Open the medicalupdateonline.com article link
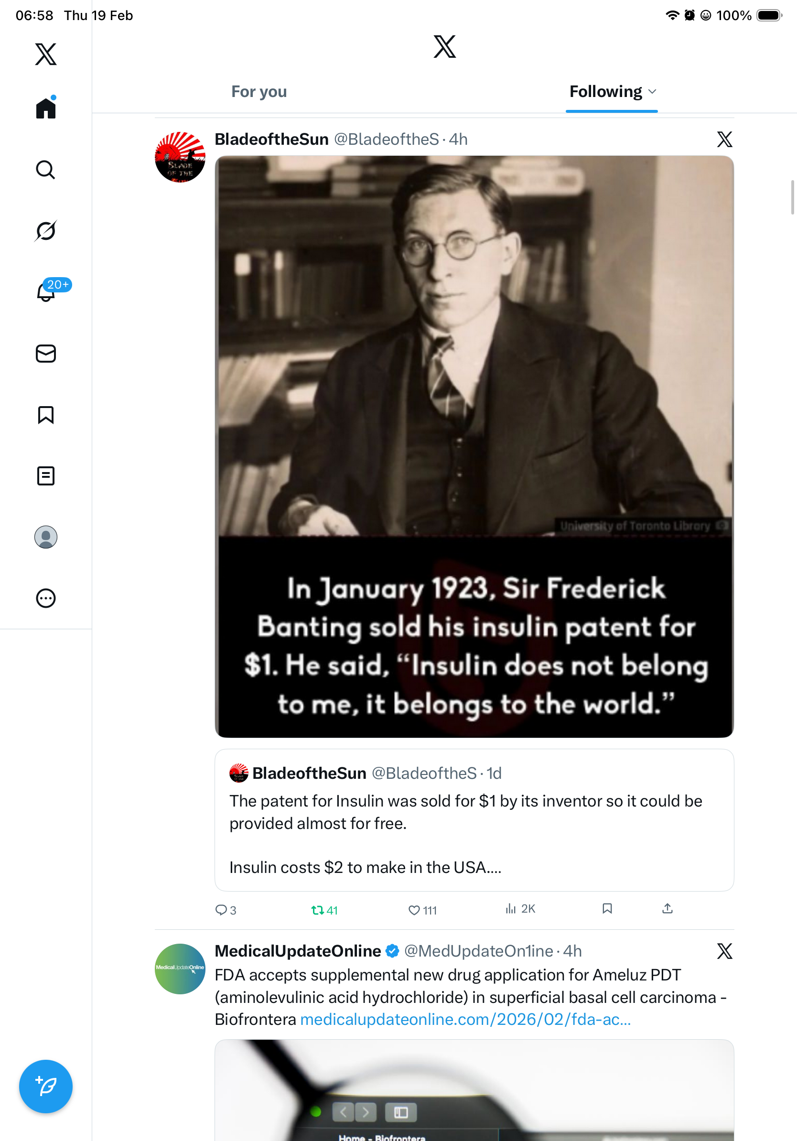The height and width of the screenshot is (1141, 797). 465,1019
